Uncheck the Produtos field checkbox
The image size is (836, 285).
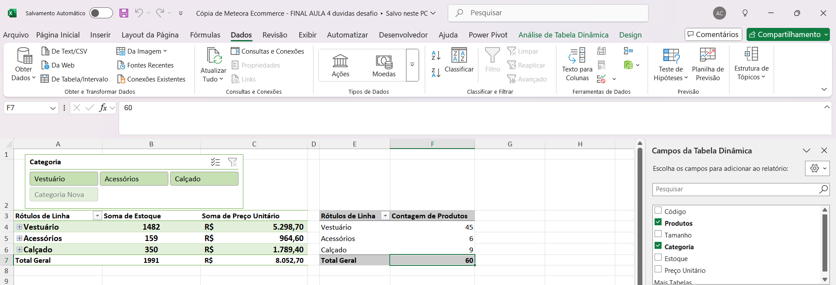click(x=658, y=222)
